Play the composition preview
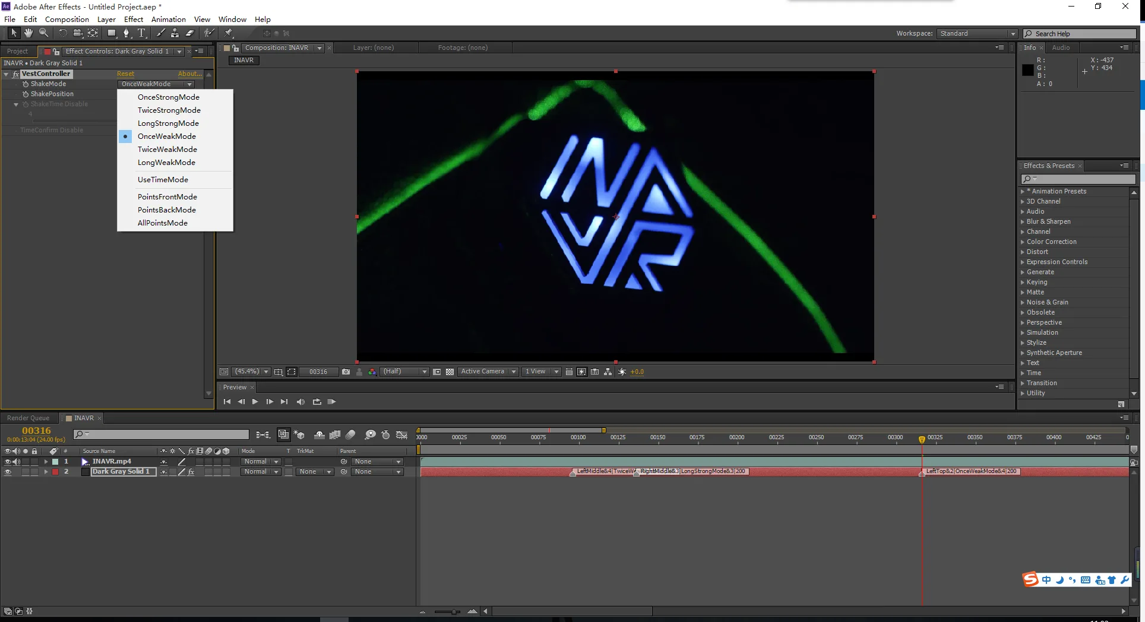Viewport: 1145px width, 622px height. coord(255,402)
